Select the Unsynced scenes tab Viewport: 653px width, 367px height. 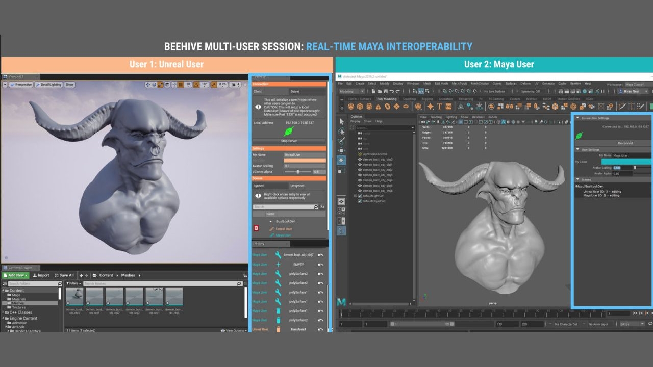tap(307, 186)
